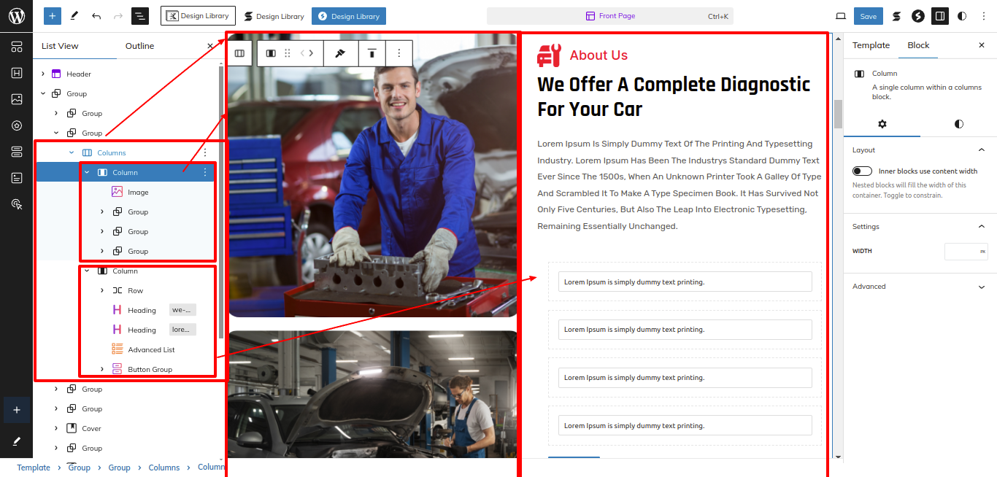Click the blue Design Library button
Screen dimensions: 997x477
coord(349,16)
